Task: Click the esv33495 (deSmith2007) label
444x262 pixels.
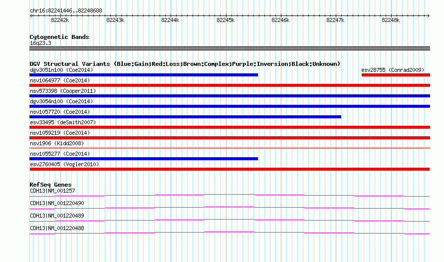Action: click(63, 122)
